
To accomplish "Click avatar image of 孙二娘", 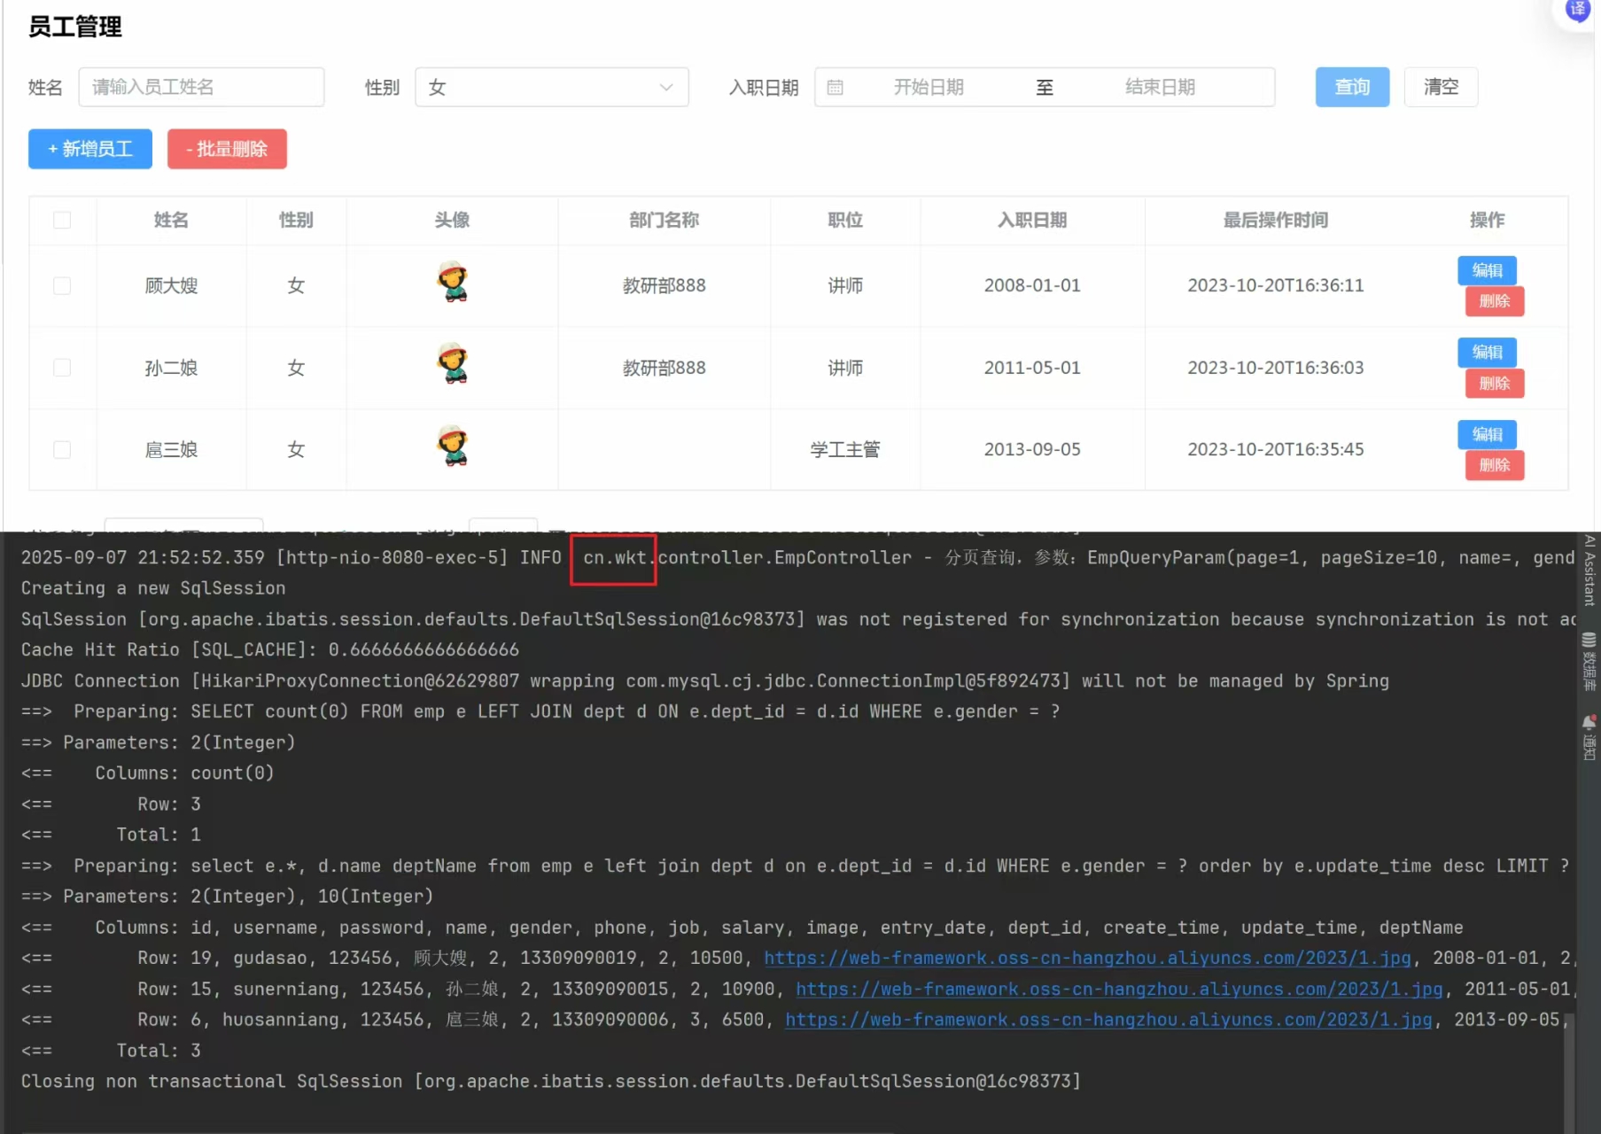I will [x=453, y=365].
